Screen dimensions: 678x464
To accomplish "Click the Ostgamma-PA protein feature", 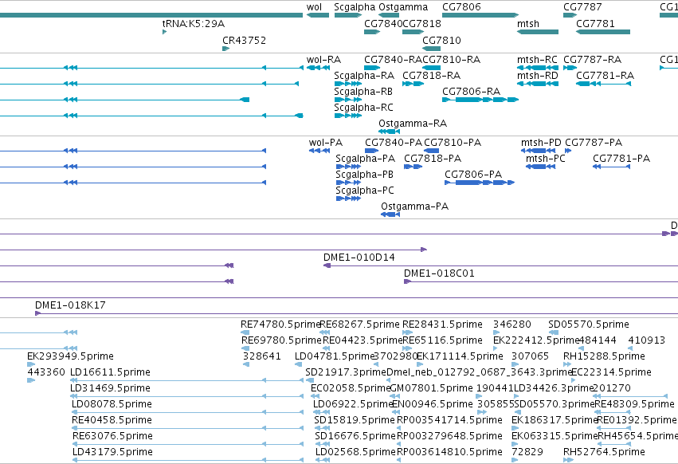I will click(390, 215).
